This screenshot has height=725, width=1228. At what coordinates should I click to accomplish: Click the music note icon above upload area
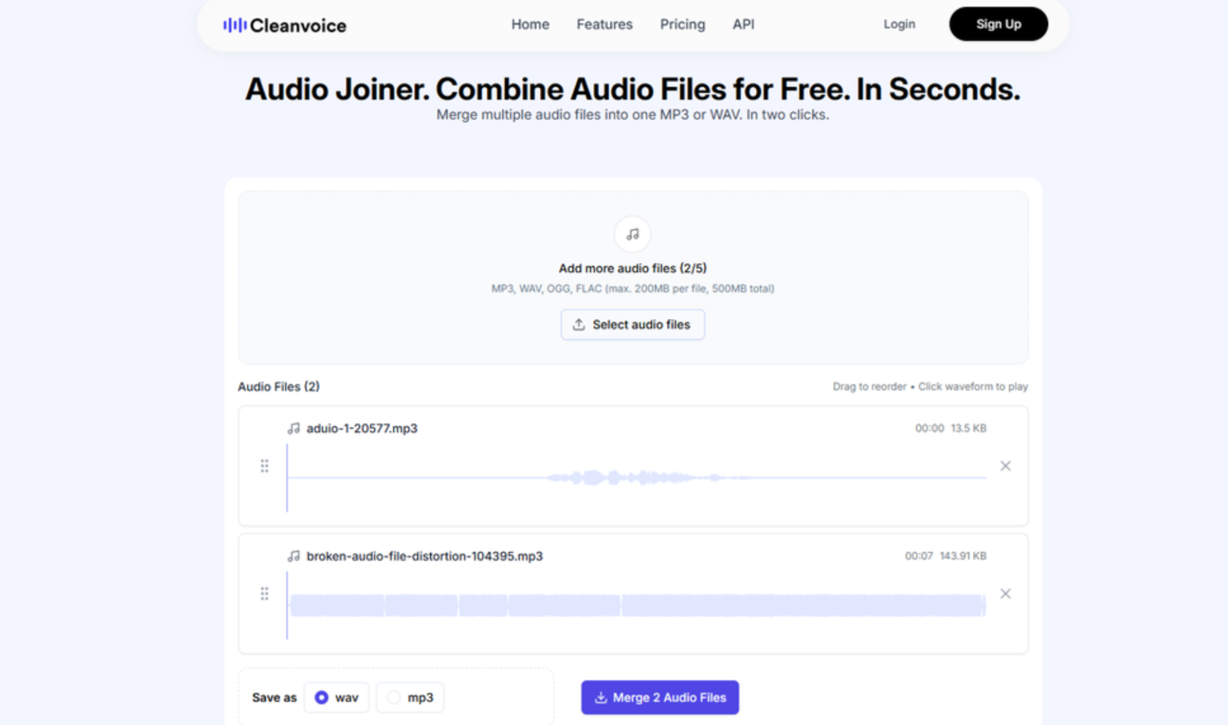pyautogui.click(x=632, y=234)
